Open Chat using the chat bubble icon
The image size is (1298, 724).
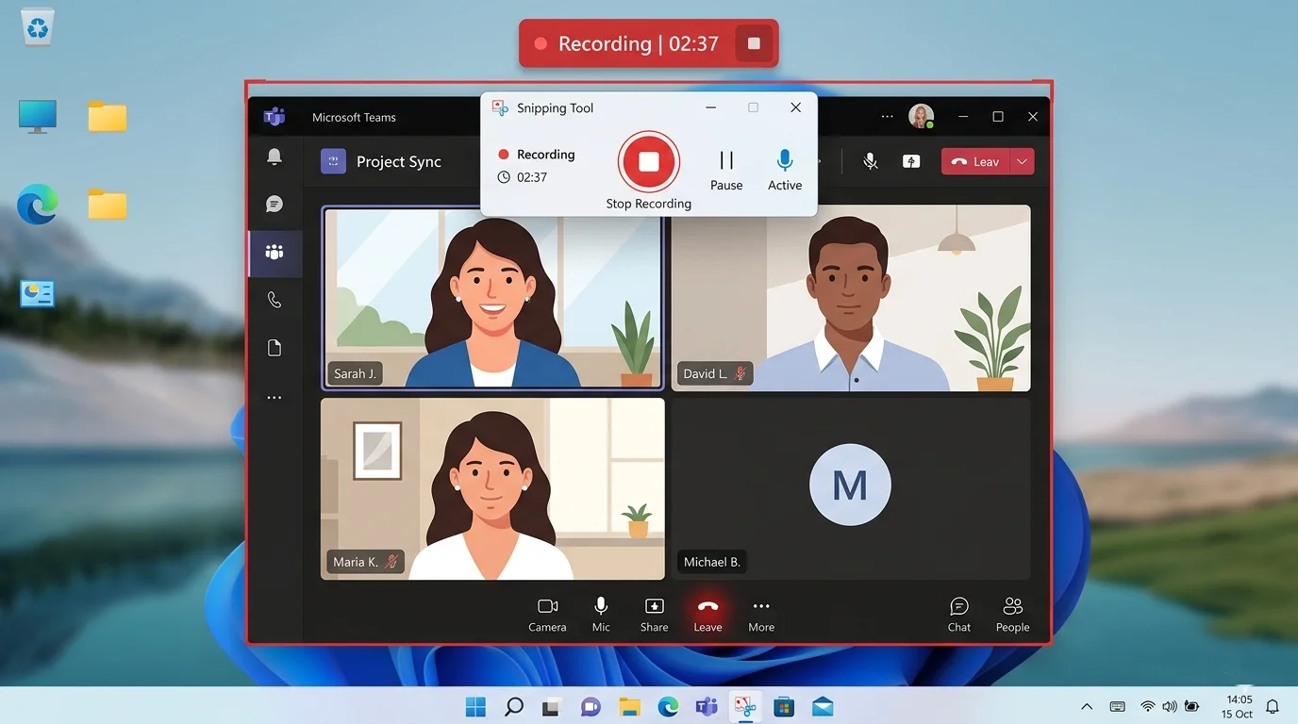pyautogui.click(x=958, y=607)
